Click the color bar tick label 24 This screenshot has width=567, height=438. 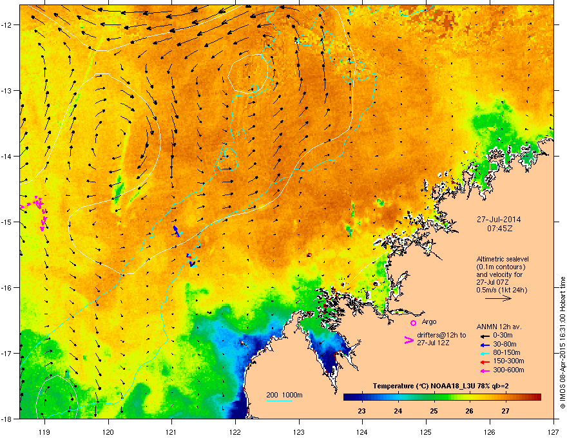(398, 411)
